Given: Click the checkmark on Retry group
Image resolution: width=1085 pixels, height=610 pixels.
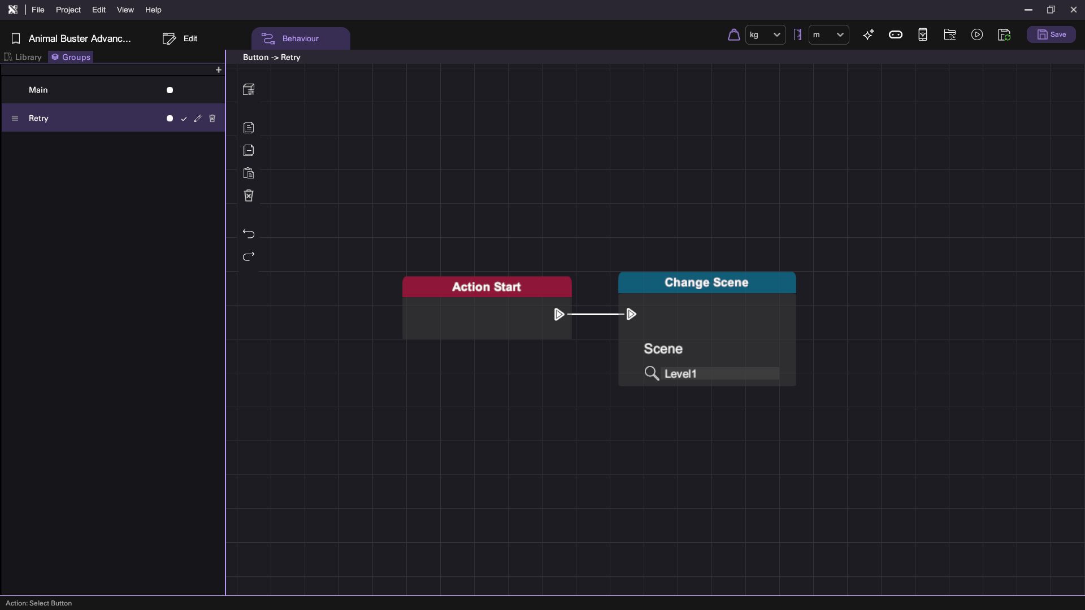Looking at the screenshot, I should 184,119.
